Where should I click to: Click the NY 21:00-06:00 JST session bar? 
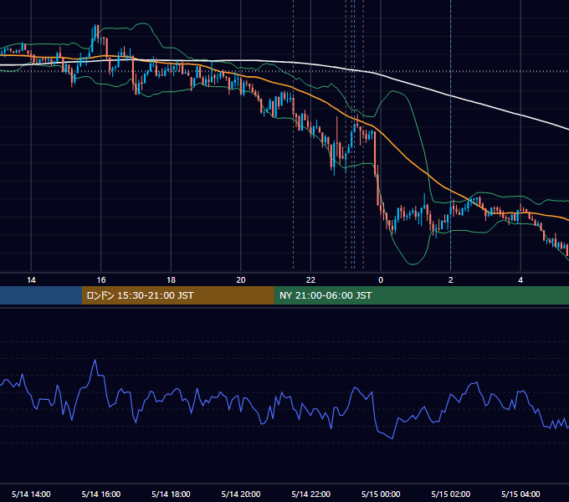[x=421, y=295]
